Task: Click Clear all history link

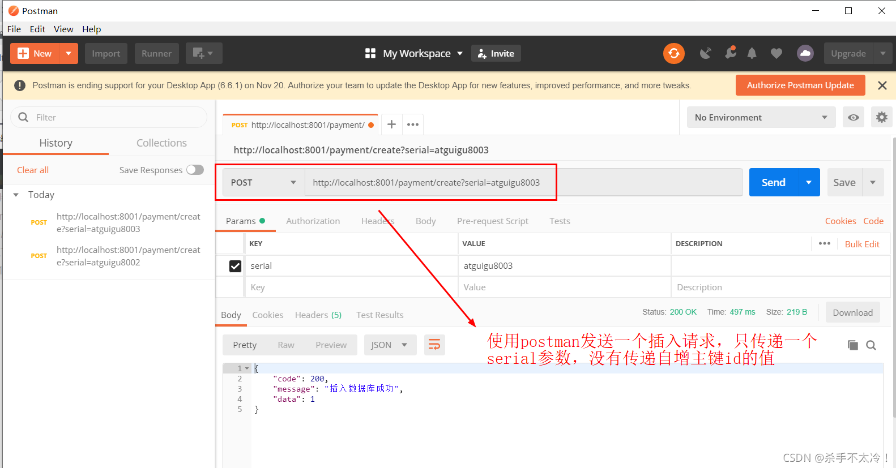Action: click(33, 170)
